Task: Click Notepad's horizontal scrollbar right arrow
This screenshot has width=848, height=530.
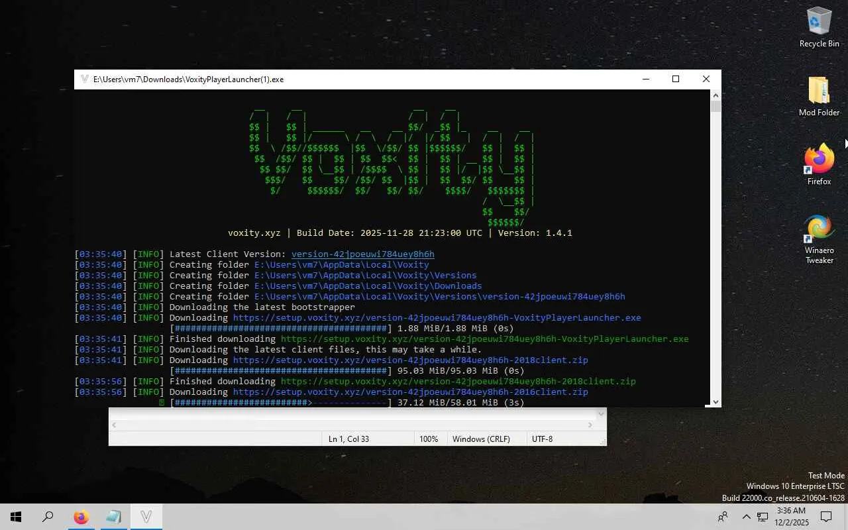Action: 590,425
